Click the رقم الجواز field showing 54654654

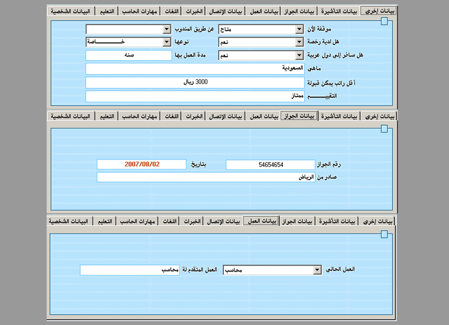pyautogui.click(x=270, y=164)
